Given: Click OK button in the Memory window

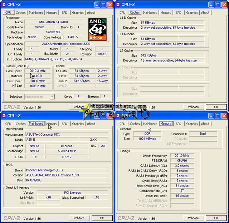Looking at the screenshot, I should pos(216,218).
